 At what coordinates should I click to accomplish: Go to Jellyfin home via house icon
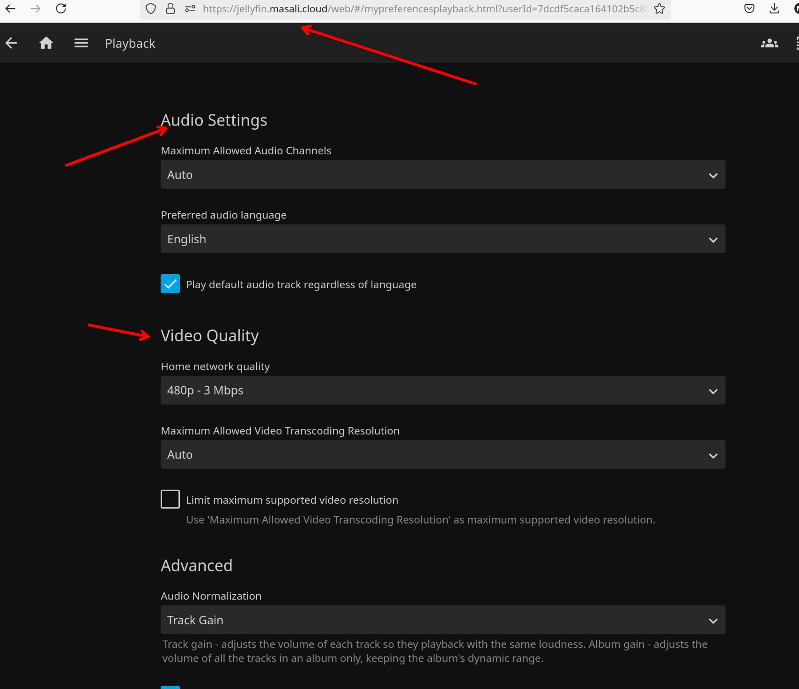pos(46,43)
